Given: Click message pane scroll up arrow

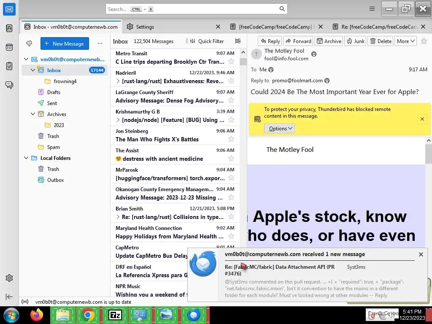Looking at the screenshot, I should (x=429, y=140).
